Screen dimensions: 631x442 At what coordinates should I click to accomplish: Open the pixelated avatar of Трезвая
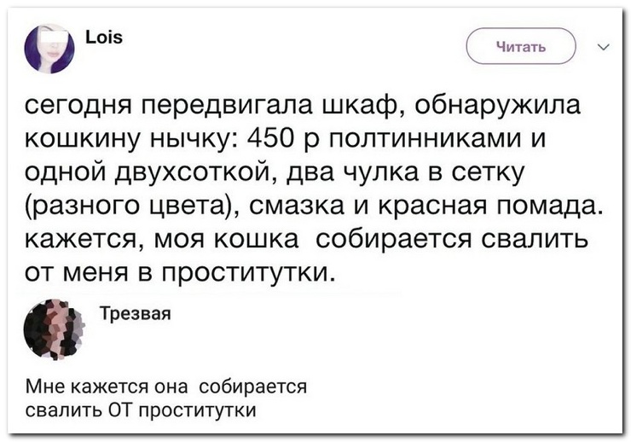(x=55, y=329)
